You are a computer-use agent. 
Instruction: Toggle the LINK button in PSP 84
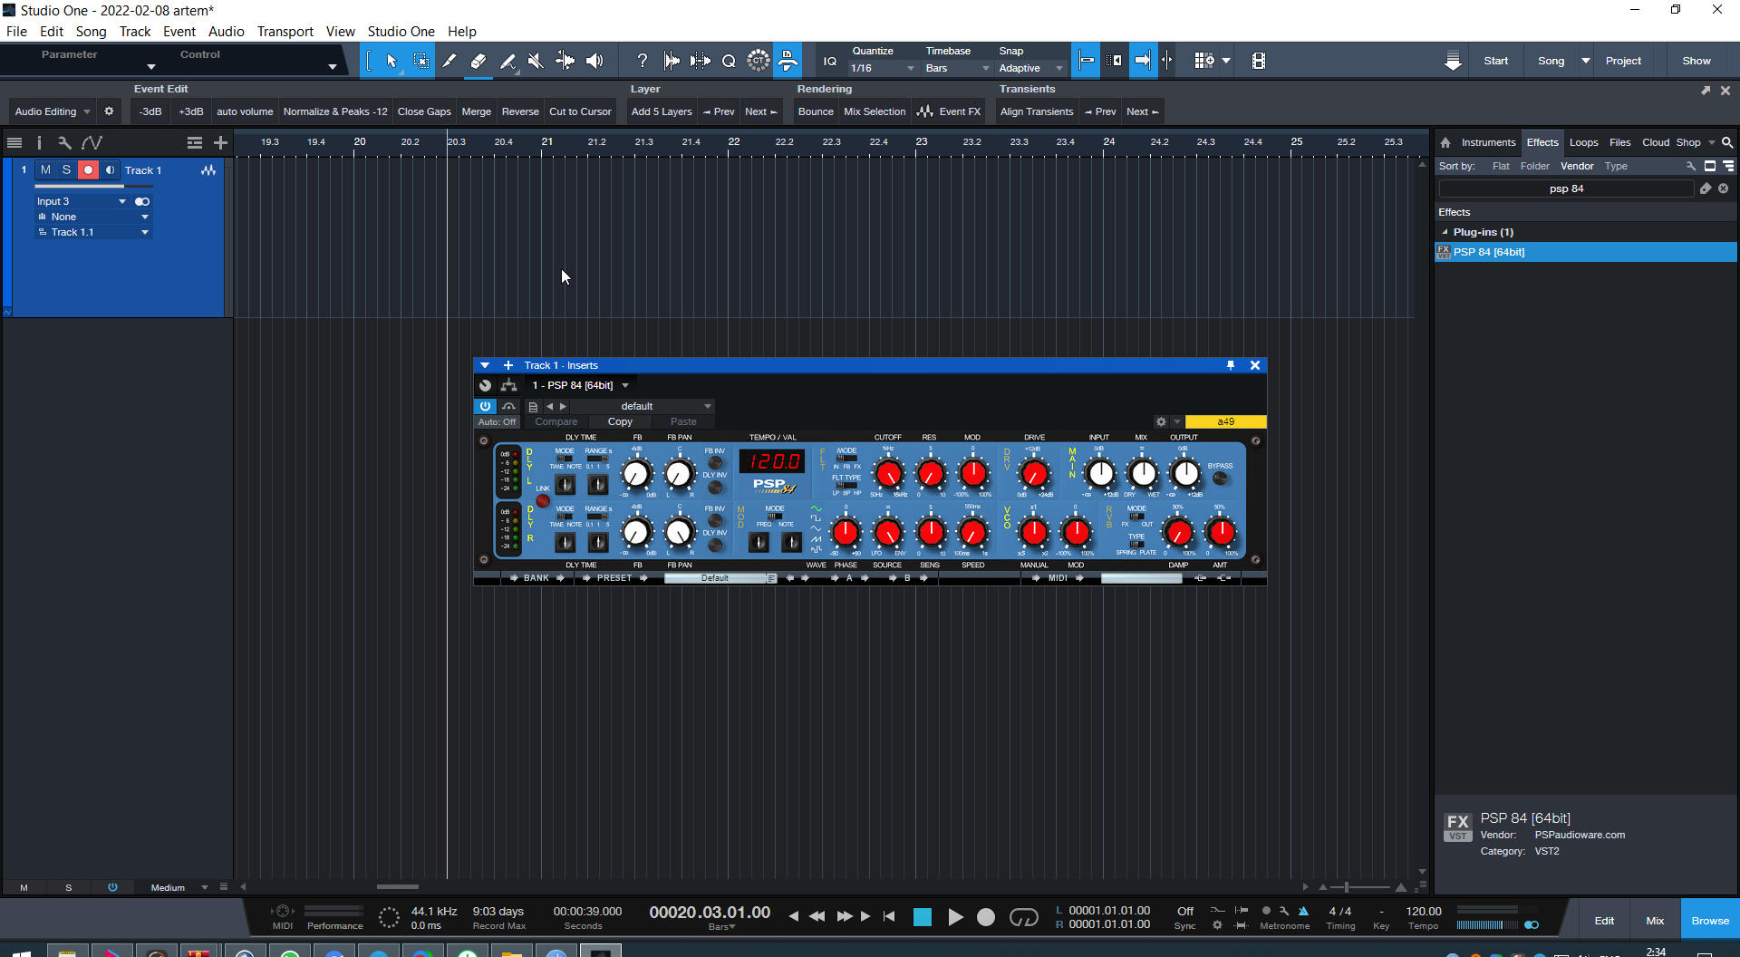point(542,500)
